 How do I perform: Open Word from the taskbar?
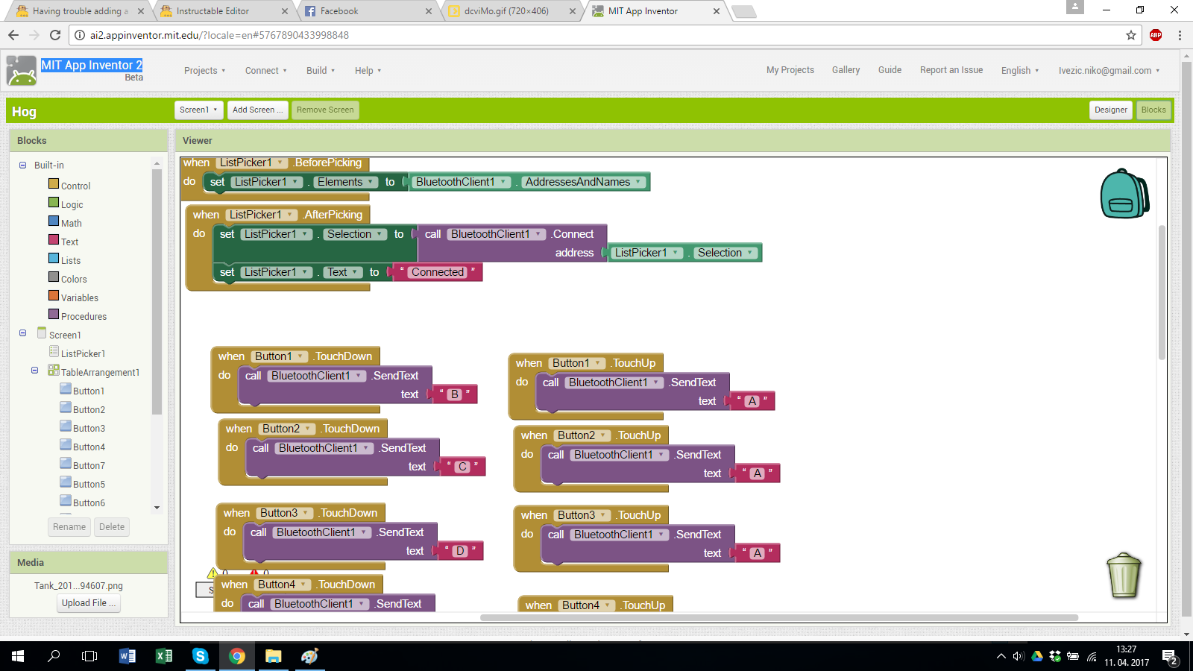click(x=128, y=656)
